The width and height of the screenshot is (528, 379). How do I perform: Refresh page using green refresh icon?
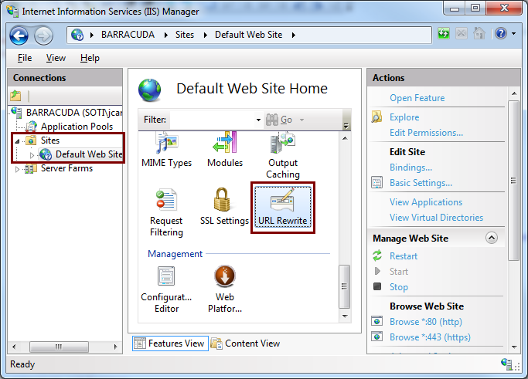point(444,33)
